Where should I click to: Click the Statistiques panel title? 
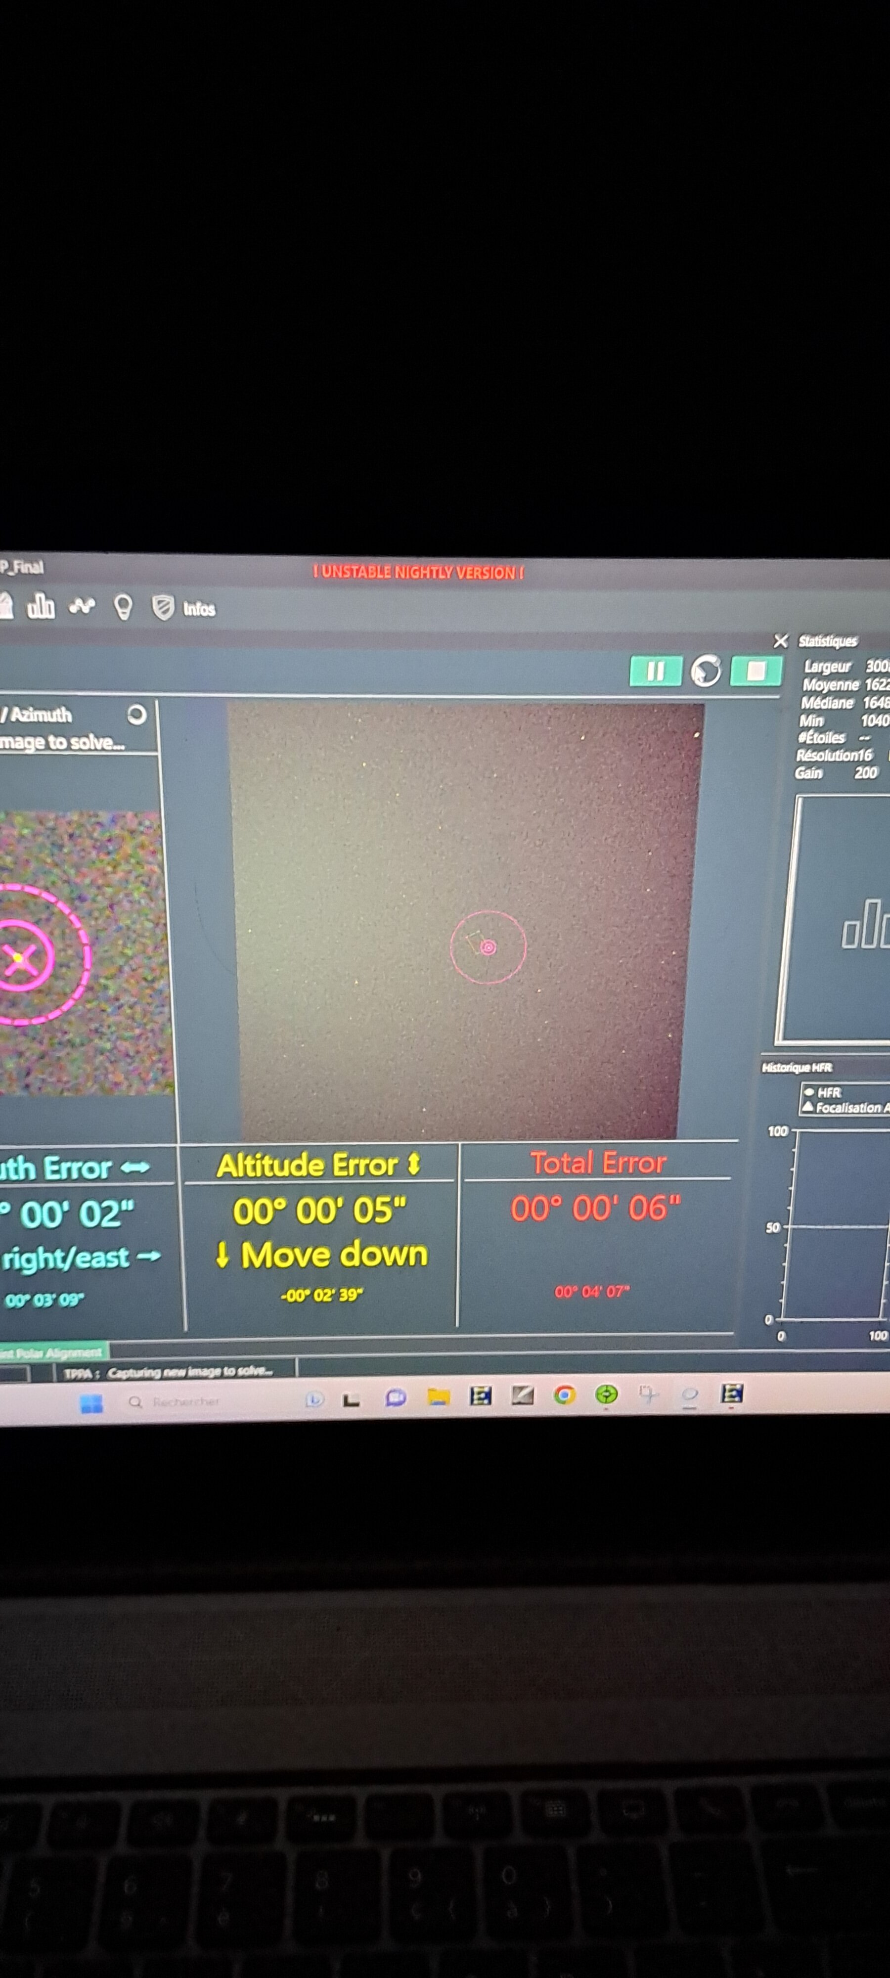click(x=827, y=640)
